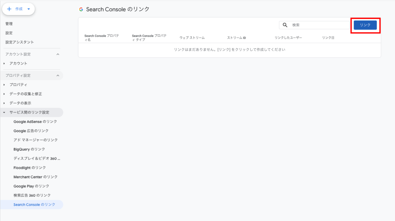Screen dimensions: 395x221
Task: Collapse the アカウント設定 section chevron
Action: pos(58,54)
